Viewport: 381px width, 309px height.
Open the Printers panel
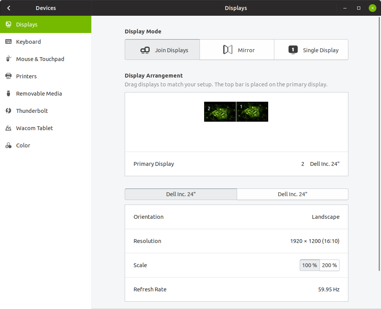tap(26, 76)
